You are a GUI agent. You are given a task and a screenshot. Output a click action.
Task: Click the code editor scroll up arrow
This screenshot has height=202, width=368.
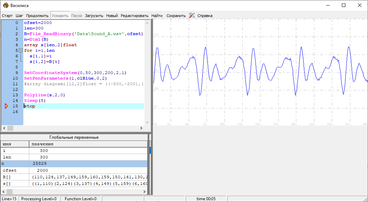[x=147, y=23]
